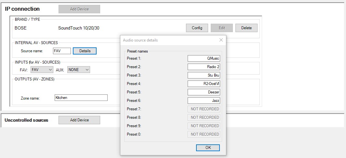346x158 pixels.
Task: Click Add Device beside IP connection
Action: tap(79, 9)
